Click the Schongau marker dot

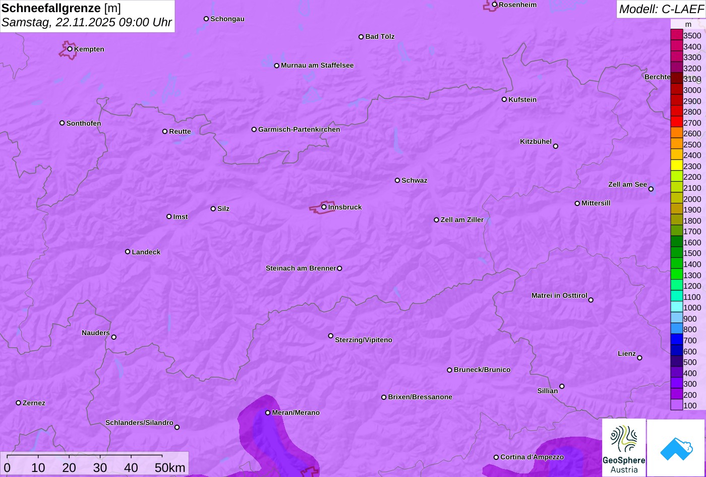[x=206, y=19]
